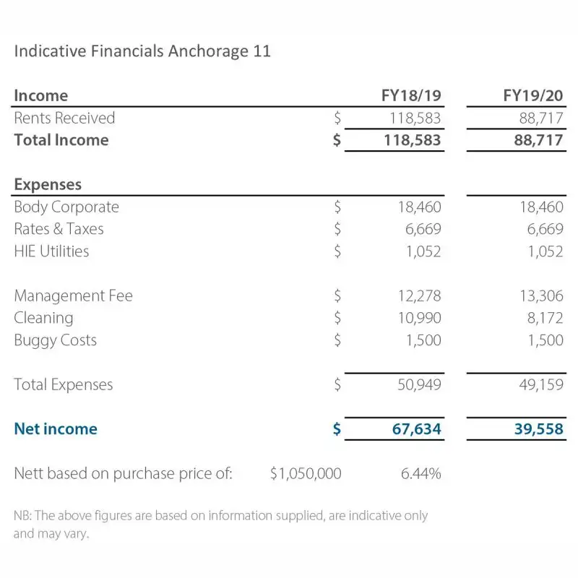Screen dimensions: 578x578
Task: Select the FY19/20 column header
Action: click(532, 95)
